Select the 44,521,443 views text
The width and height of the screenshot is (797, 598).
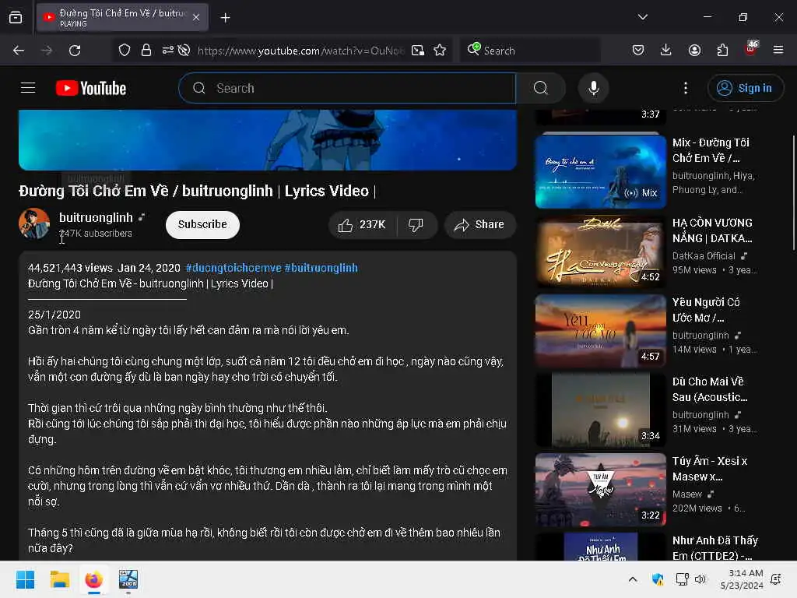point(70,268)
